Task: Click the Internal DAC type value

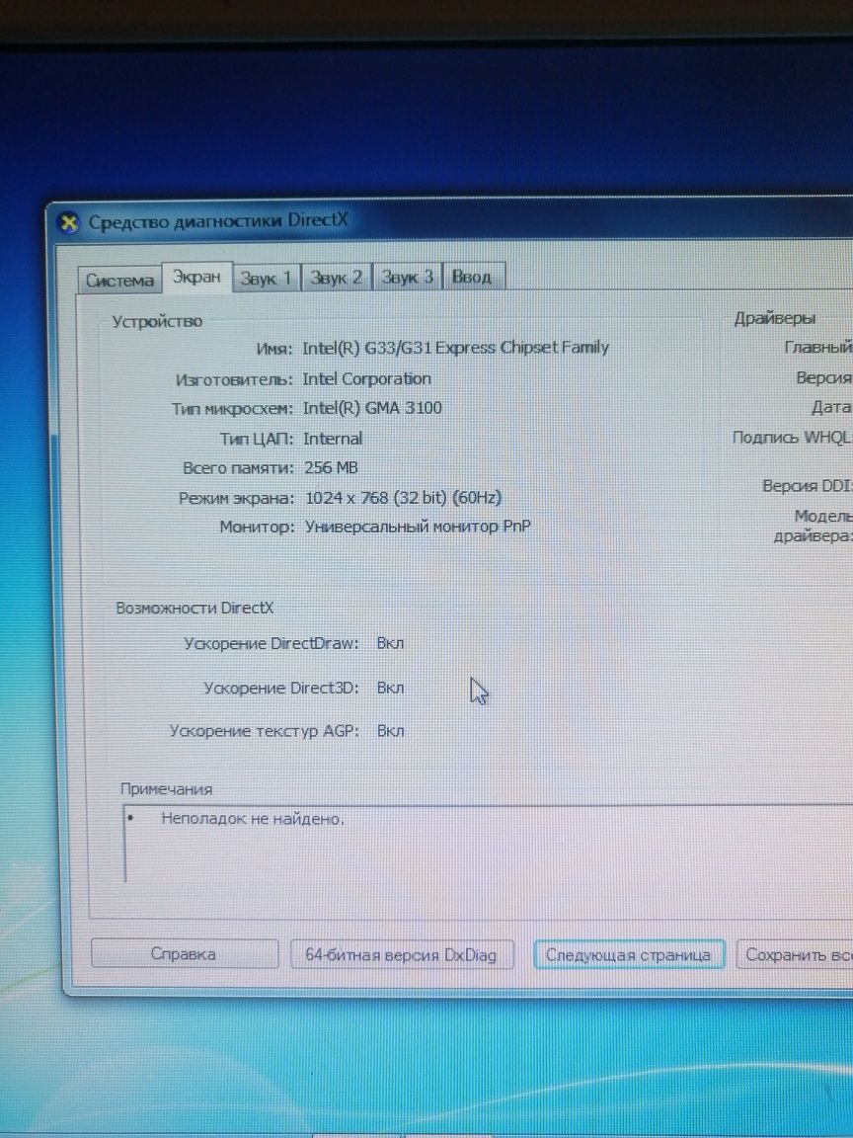Action: [x=332, y=439]
